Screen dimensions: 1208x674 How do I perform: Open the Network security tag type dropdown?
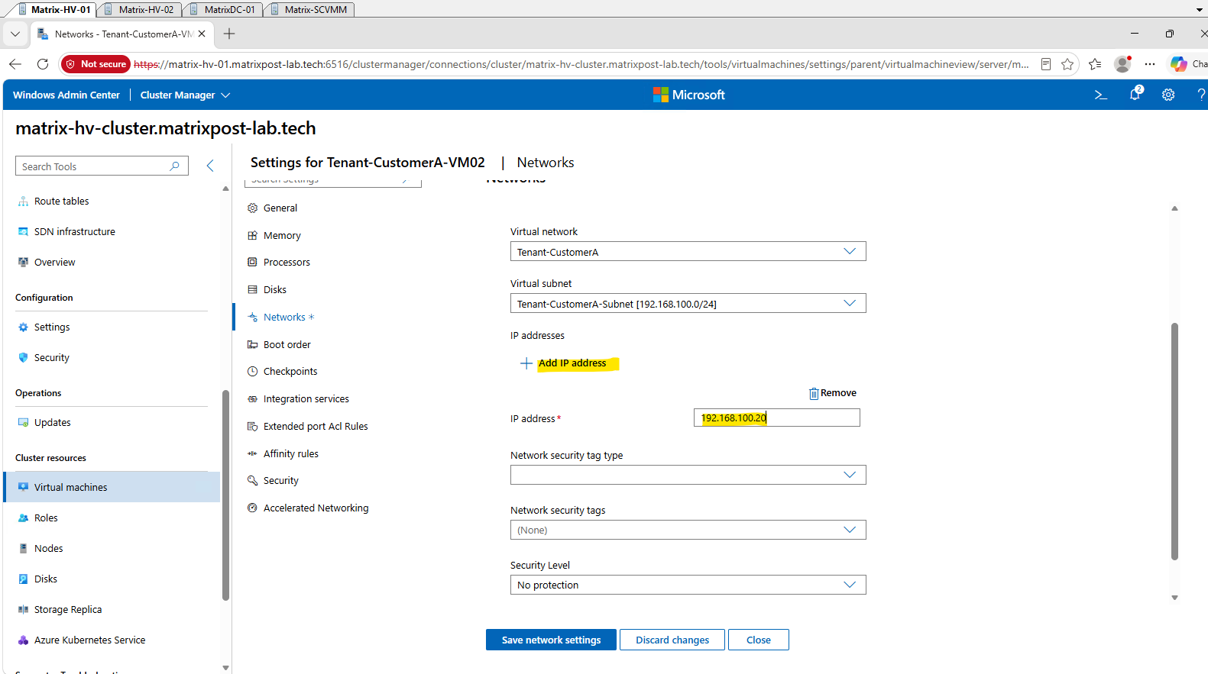[x=688, y=475]
